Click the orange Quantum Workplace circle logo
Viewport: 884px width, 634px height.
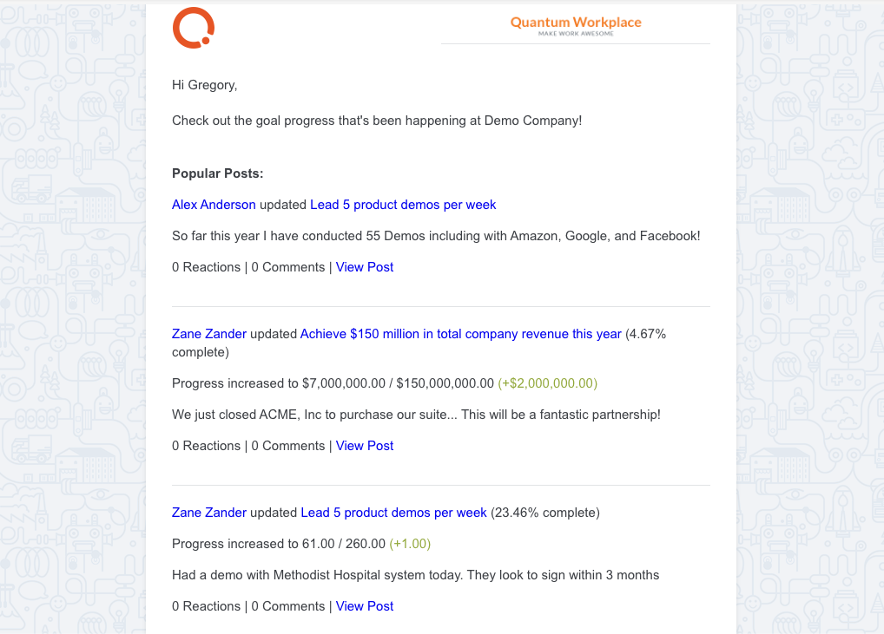coord(194,28)
